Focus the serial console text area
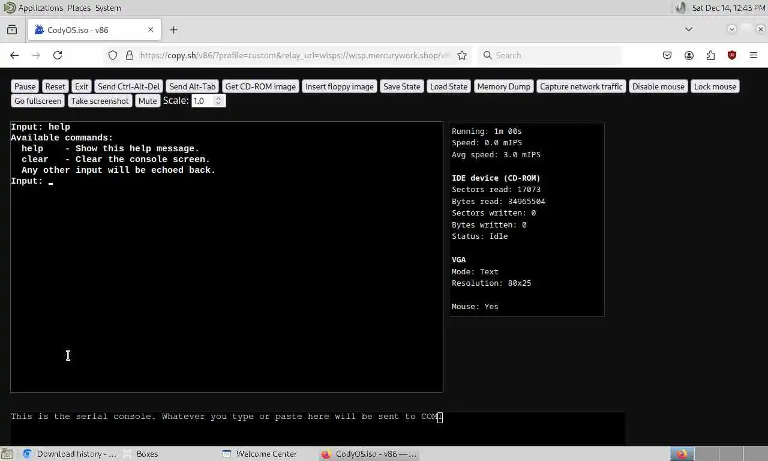The height and width of the screenshot is (461, 768). [318, 429]
